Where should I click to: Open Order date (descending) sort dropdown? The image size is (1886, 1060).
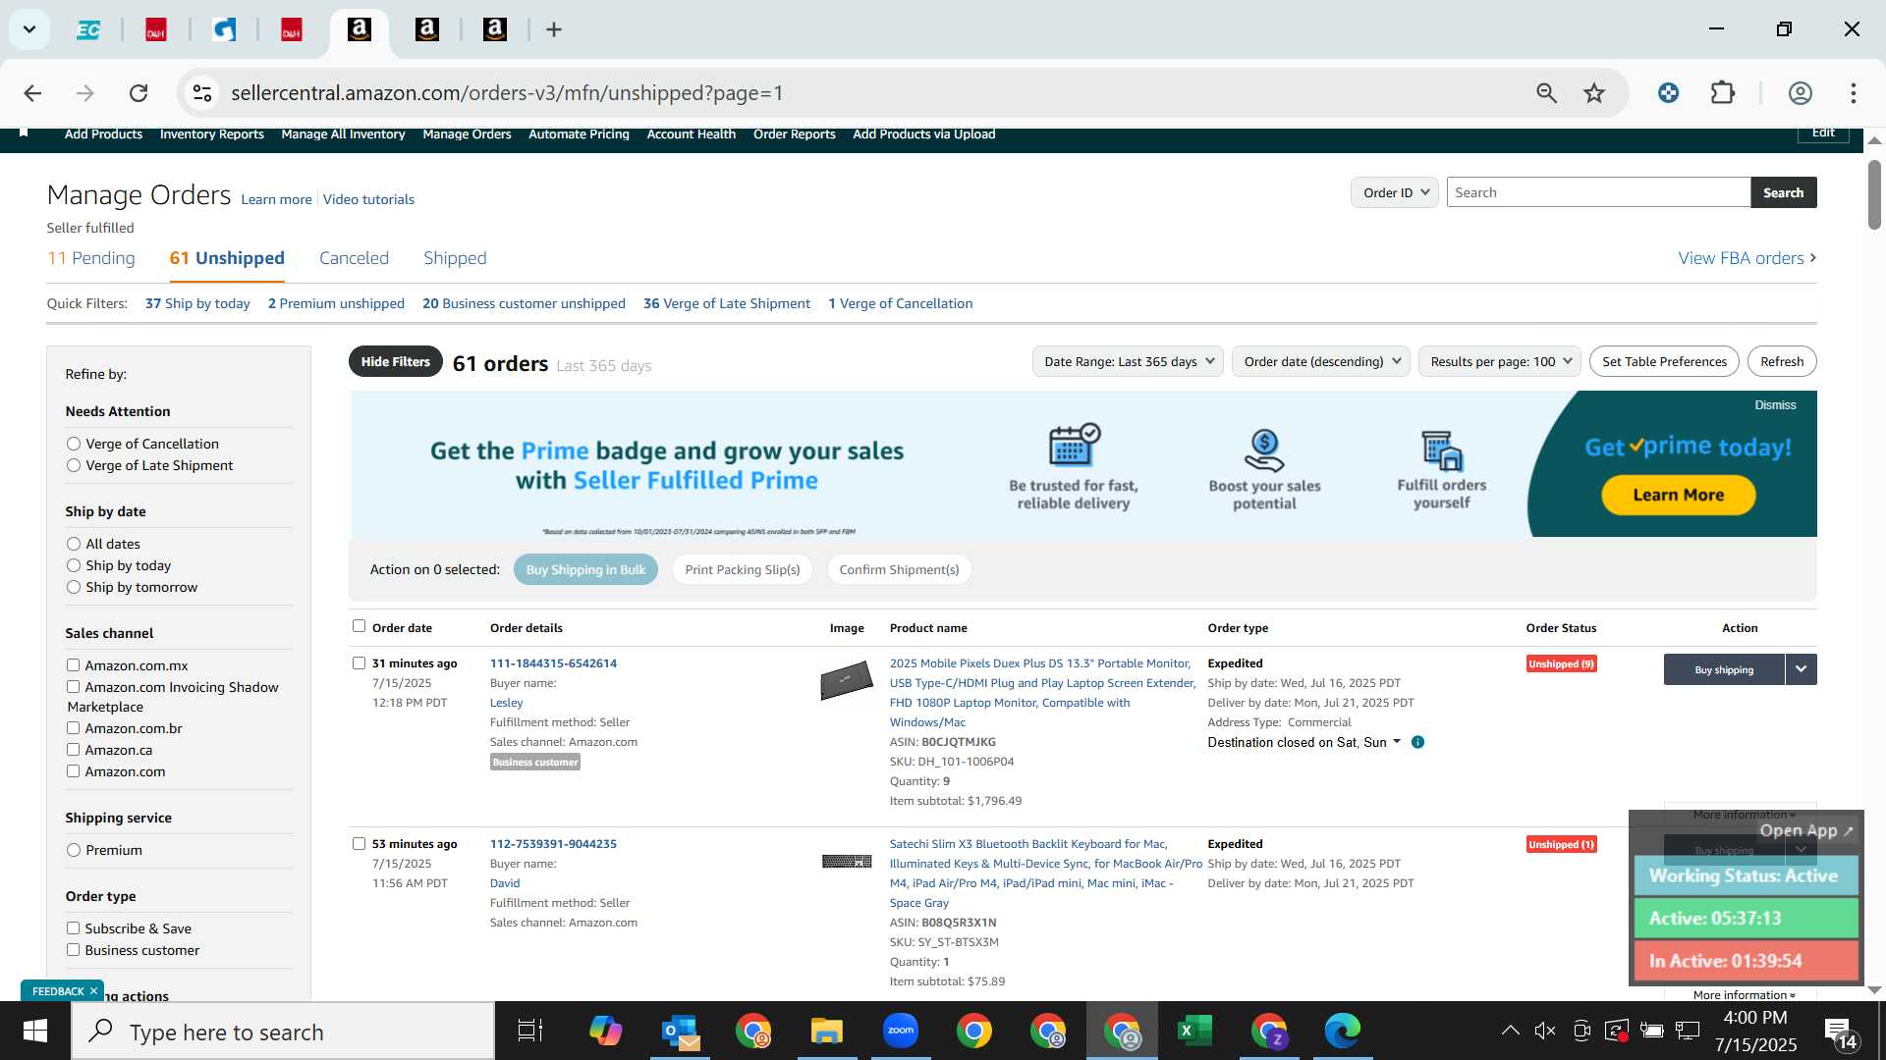click(1321, 361)
